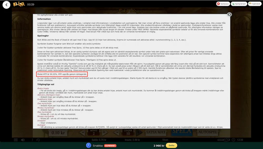This screenshot has height=149, width=263.
Task: Open the game history icon
Action: point(38,140)
